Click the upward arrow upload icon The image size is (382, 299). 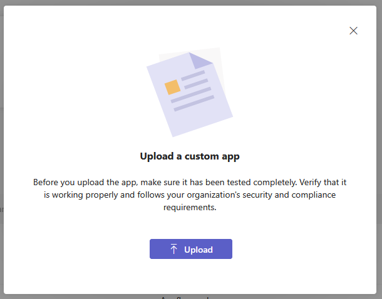click(x=174, y=250)
